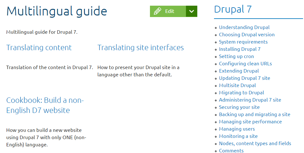Click text 'How you can build a new website'

[44, 130]
